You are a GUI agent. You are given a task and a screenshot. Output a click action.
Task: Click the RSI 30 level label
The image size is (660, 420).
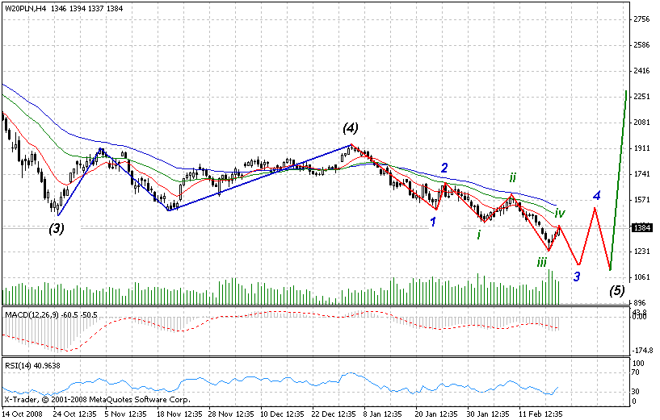click(x=637, y=392)
